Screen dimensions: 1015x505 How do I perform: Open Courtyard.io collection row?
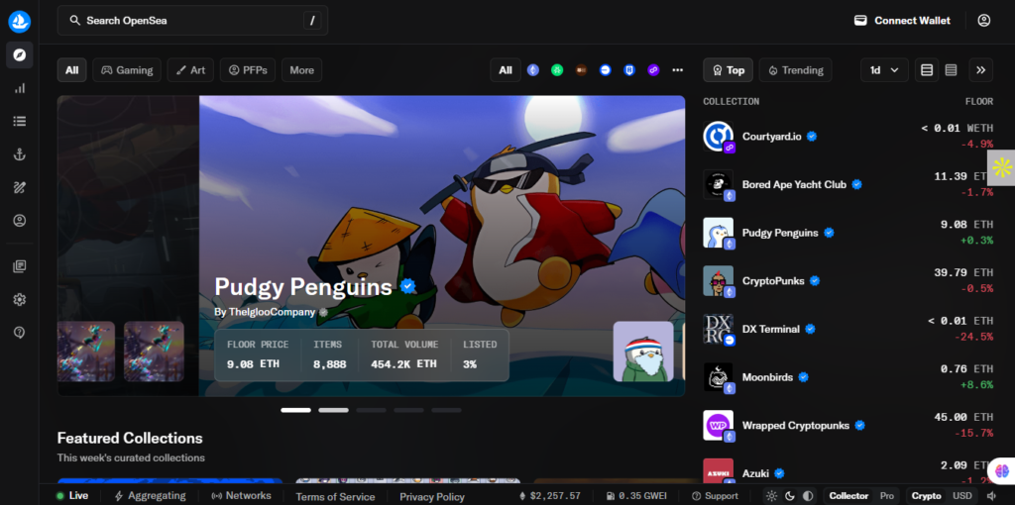click(x=848, y=137)
